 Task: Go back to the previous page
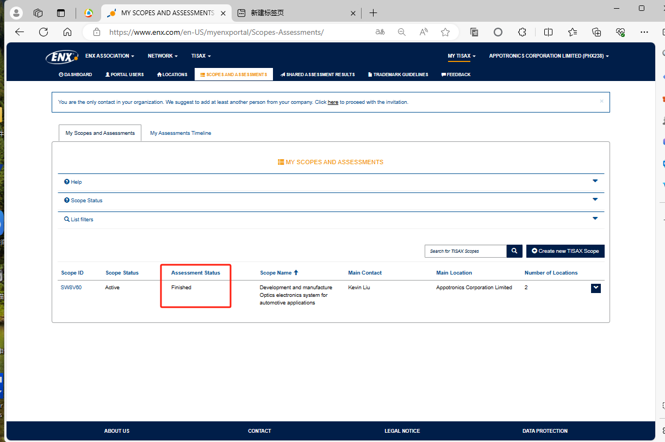tap(20, 32)
